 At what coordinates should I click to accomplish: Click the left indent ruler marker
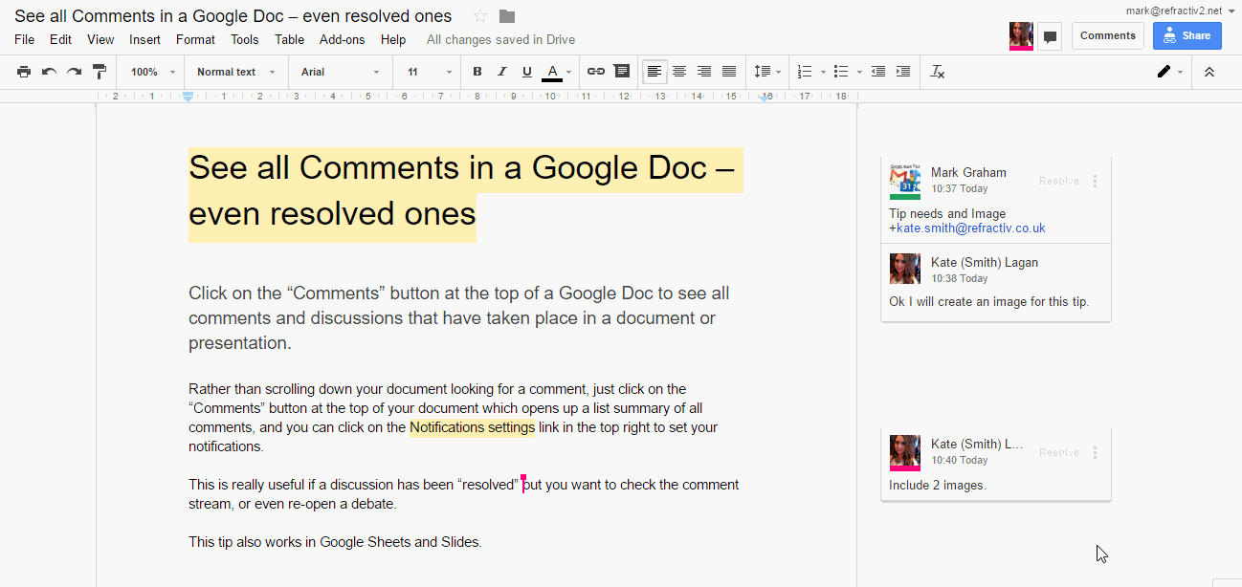tap(188, 97)
